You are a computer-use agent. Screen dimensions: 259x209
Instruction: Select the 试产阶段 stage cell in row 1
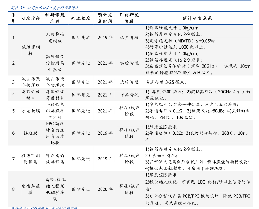(129, 38)
